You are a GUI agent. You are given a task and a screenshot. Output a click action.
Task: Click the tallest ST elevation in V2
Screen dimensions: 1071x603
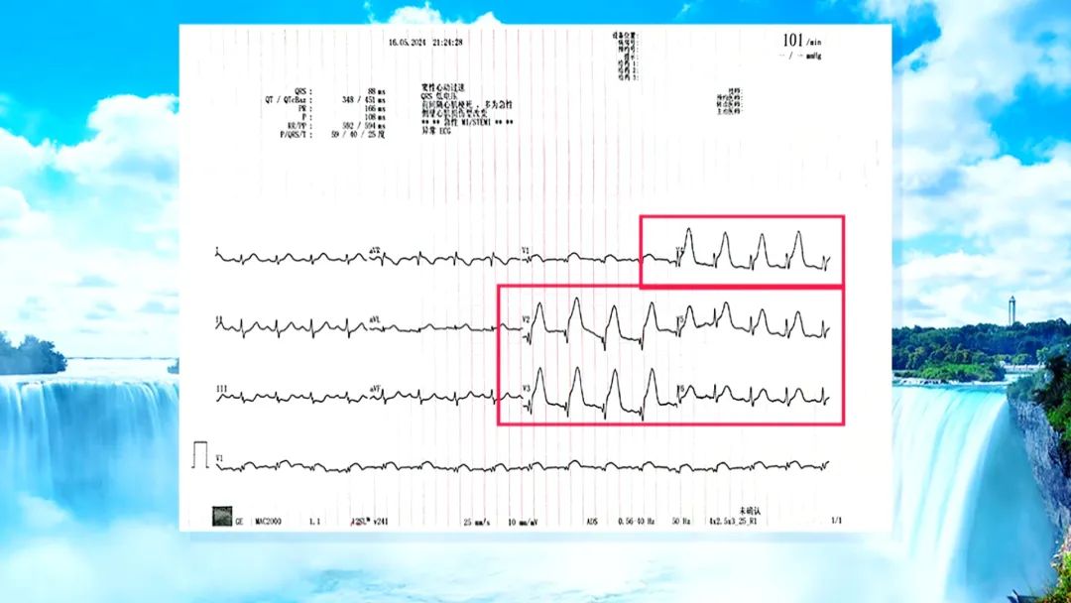click(575, 301)
